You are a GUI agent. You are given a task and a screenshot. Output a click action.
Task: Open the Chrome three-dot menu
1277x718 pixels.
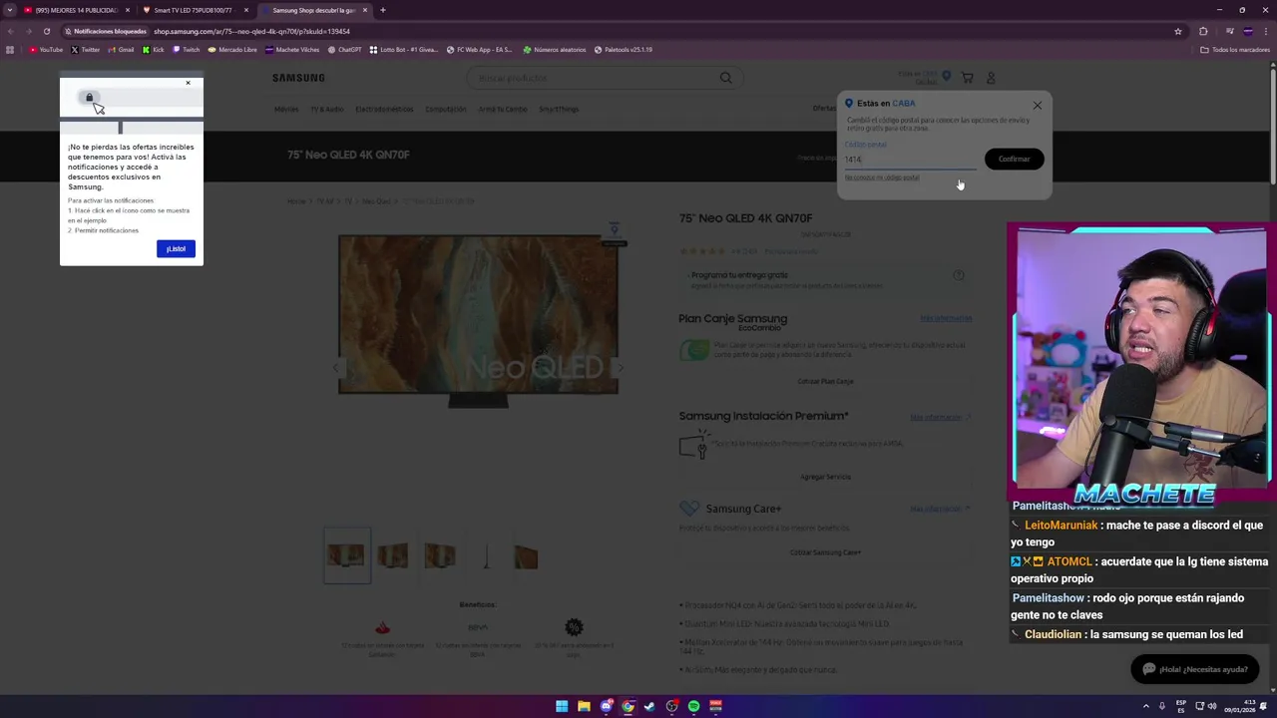pyautogui.click(x=1265, y=31)
